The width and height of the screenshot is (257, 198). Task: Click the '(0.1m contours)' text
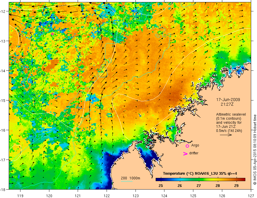pos(229,119)
